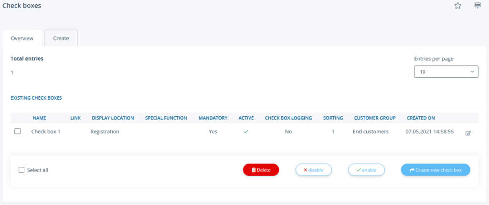The width and height of the screenshot is (489, 205).
Task: Switch to the Overview tab
Action: pyautogui.click(x=22, y=38)
